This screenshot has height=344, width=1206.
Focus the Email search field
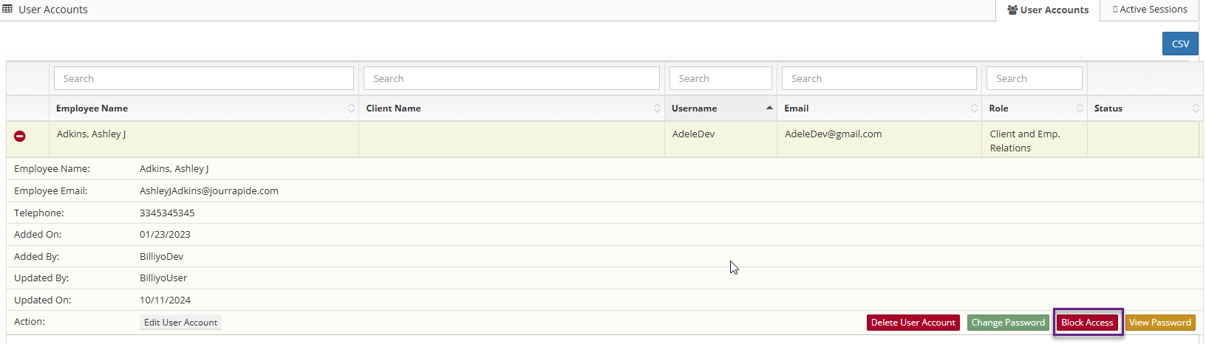879,78
